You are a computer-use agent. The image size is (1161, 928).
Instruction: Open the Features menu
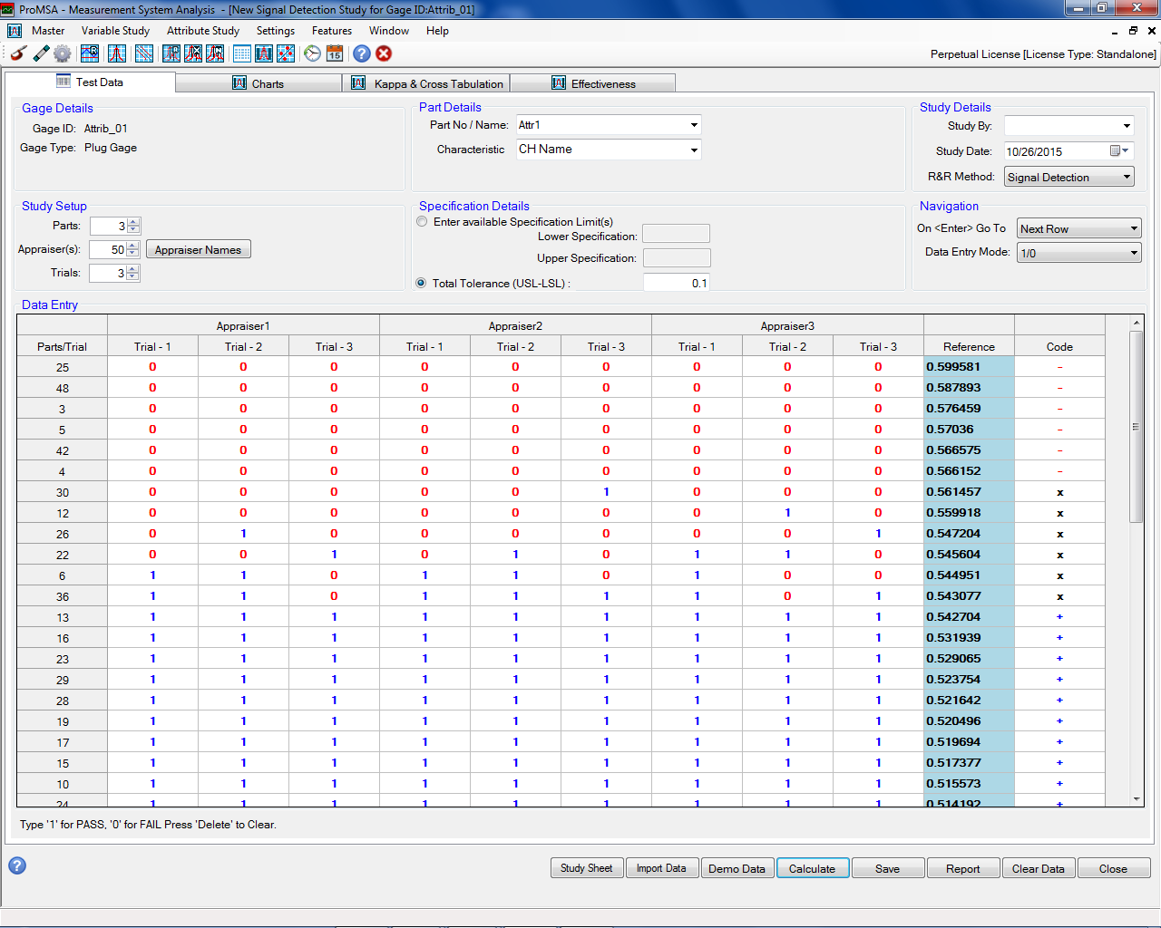[x=332, y=31]
